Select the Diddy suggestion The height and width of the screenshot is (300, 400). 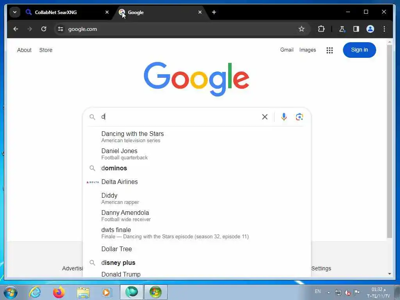[x=197, y=198]
